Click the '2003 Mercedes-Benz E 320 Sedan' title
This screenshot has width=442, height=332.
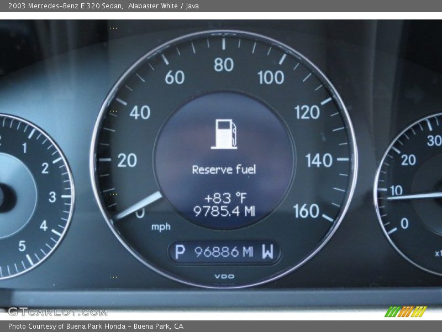tap(65, 6)
